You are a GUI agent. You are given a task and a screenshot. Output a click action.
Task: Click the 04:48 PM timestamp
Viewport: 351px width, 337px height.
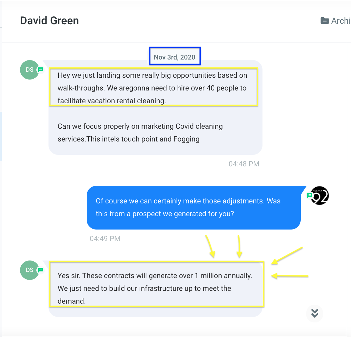[244, 164]
